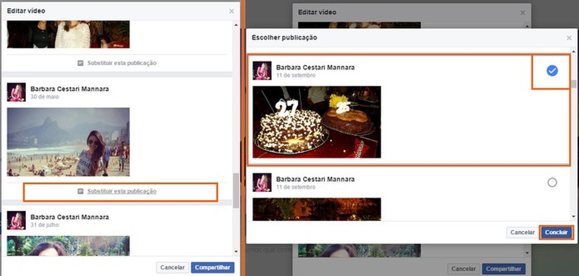Click Barbara Cestari Mannara name on 31 de julho post
The height and width of the screenshot is (276, 579).
pyautogui.click(x=70, y=217)
